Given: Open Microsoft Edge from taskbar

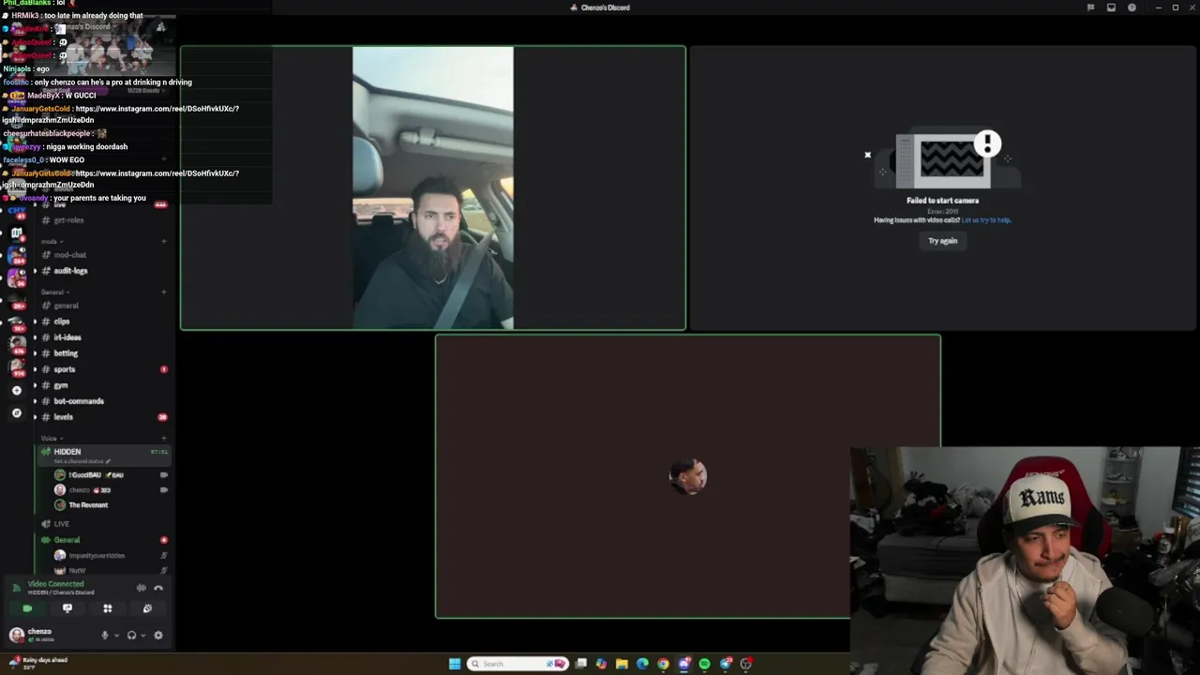Looking at the screenshot, I should pyautogui.click(x=642, y=664).
